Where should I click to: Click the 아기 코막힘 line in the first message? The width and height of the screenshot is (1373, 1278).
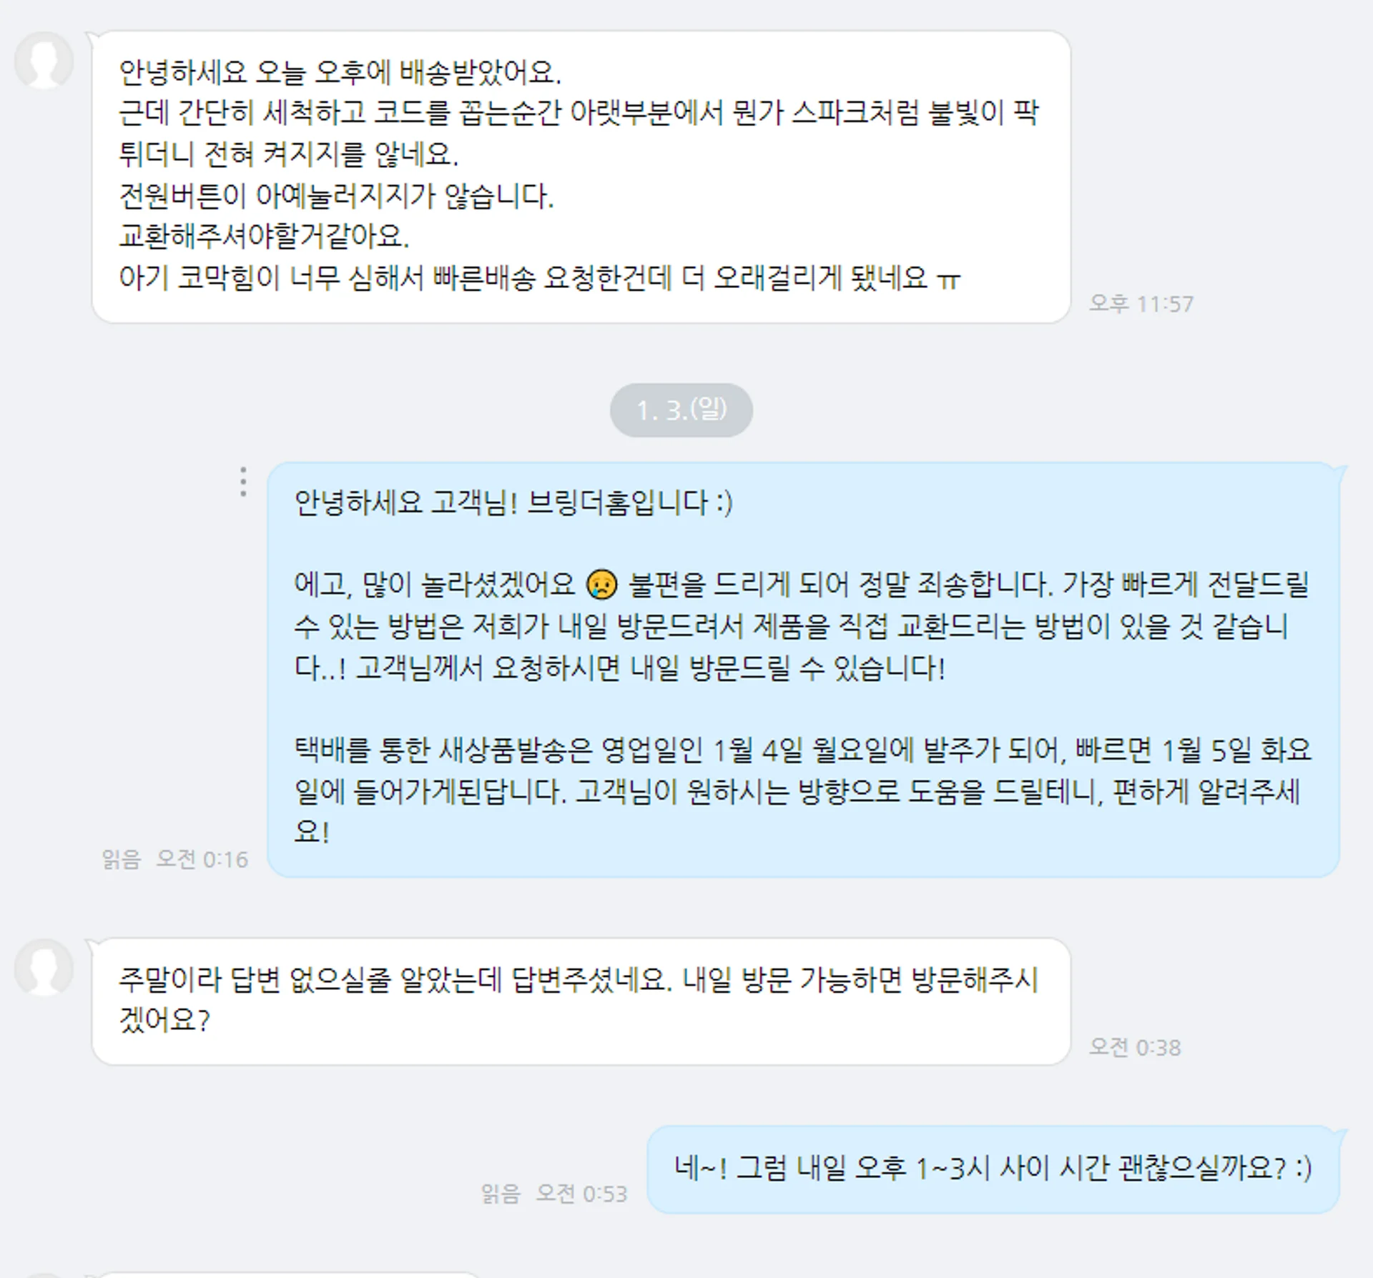point(540,277)
